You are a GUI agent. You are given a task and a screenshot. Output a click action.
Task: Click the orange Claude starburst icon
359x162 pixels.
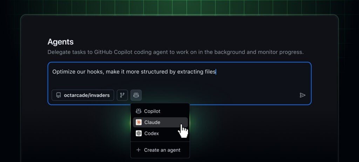point(139,122)
